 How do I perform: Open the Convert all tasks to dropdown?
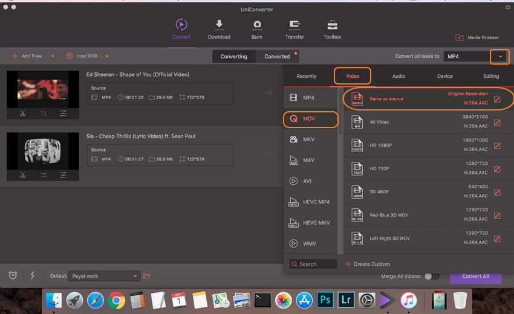pos(500,57)
